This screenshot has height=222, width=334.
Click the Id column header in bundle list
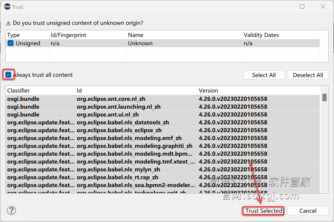136,90
